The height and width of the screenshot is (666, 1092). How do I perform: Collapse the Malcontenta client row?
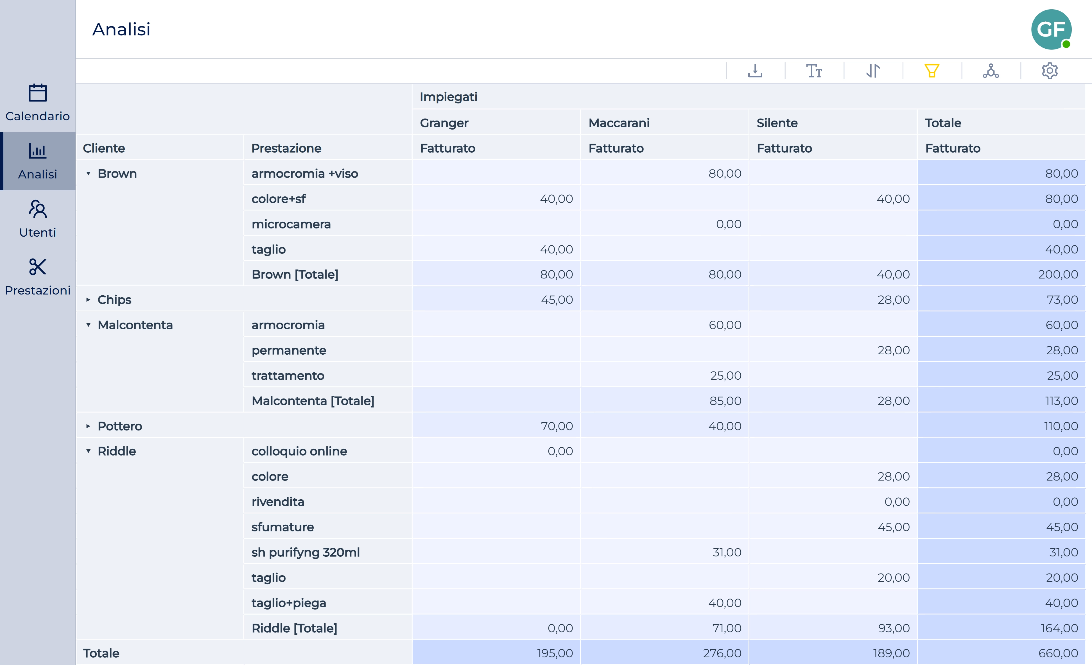tap(88, 325)
